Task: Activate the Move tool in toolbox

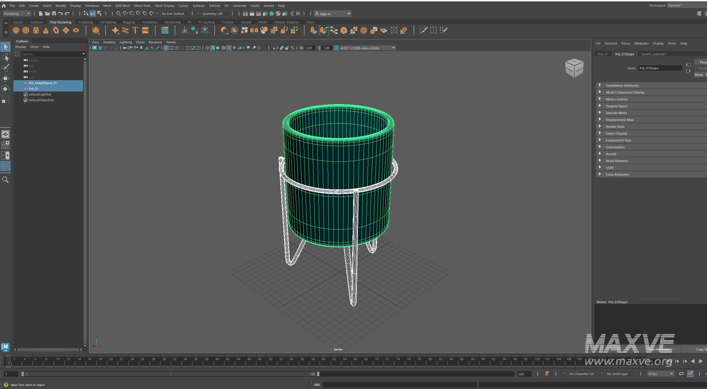Action: pyautogui.click(x=5, y=78)
